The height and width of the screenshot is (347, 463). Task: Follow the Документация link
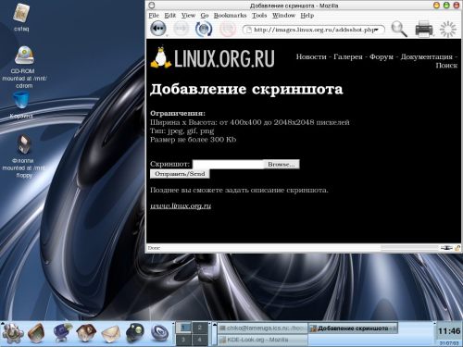pyautogui.click(x=426, y=56)
